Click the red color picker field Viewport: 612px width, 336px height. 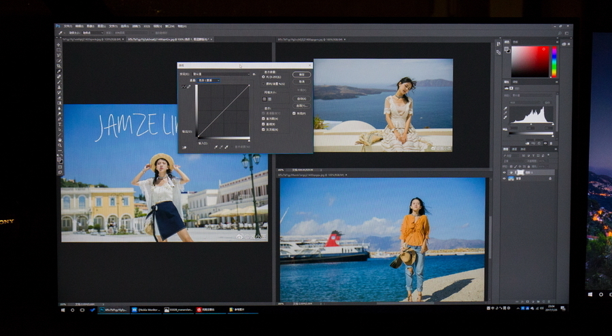[530, 62]
